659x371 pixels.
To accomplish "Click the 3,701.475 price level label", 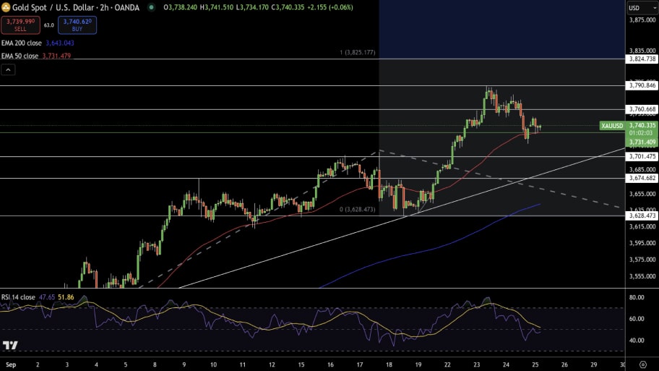I will [x=642, y=156].
